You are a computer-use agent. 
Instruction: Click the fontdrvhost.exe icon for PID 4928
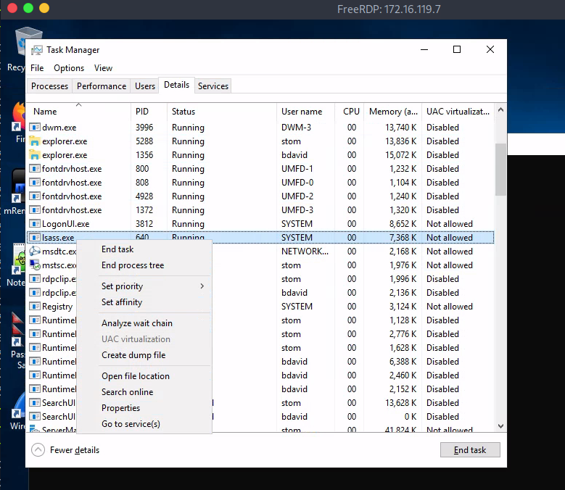tap(35, 196)
